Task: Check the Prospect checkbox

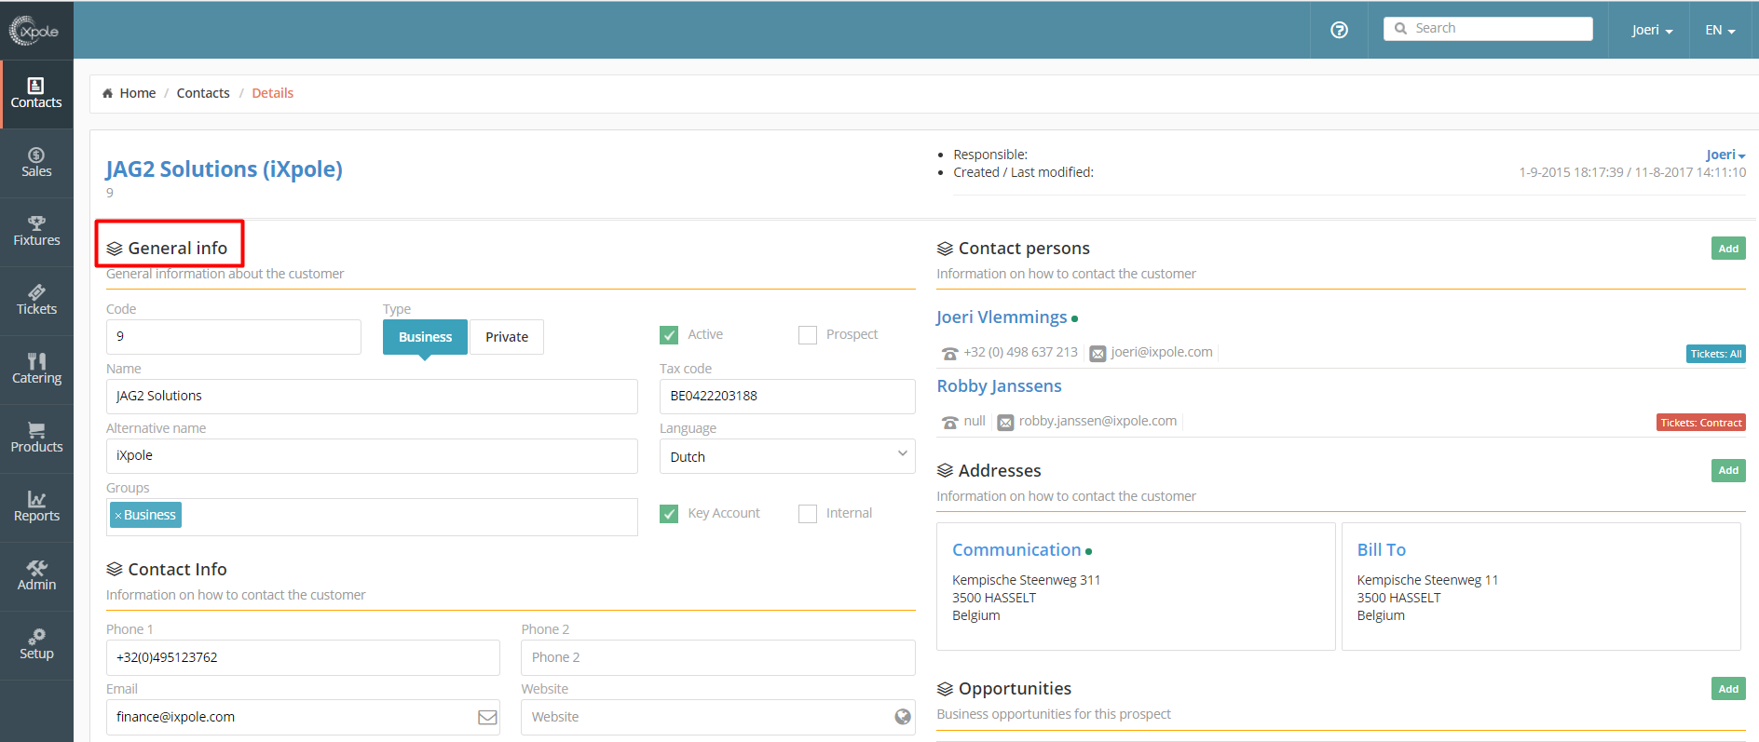Action: (x=808, y=335)
